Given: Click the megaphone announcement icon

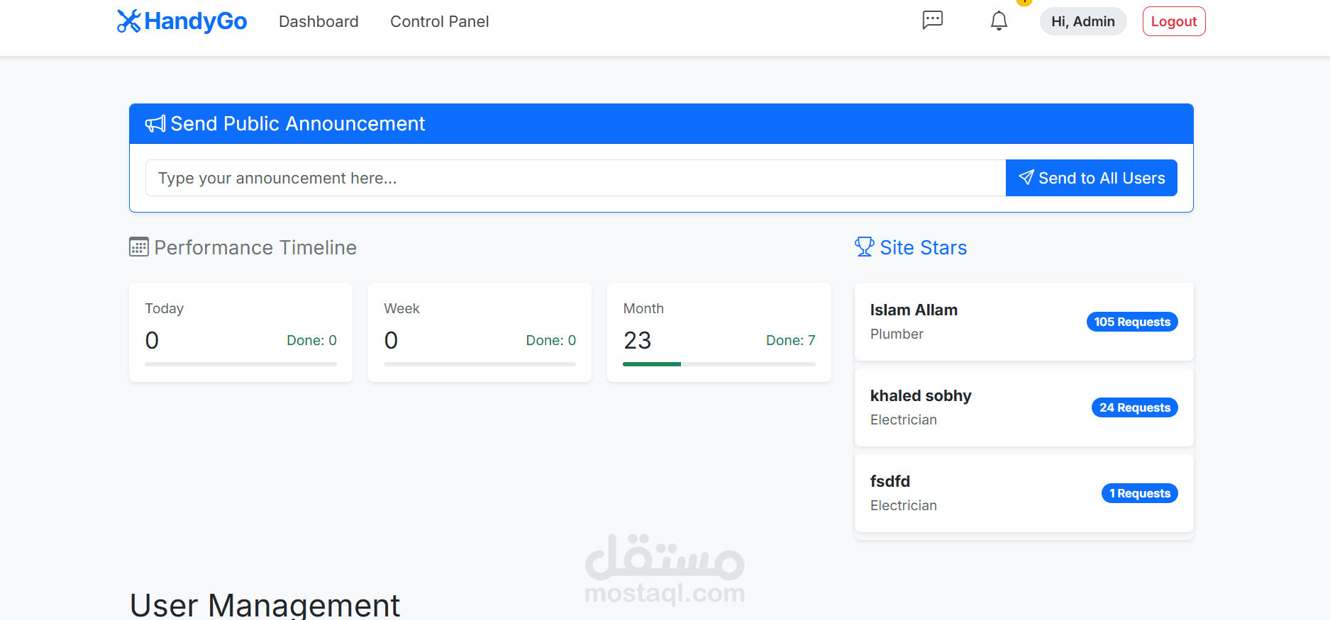Looking at the screenshot, I should (155, 124).
